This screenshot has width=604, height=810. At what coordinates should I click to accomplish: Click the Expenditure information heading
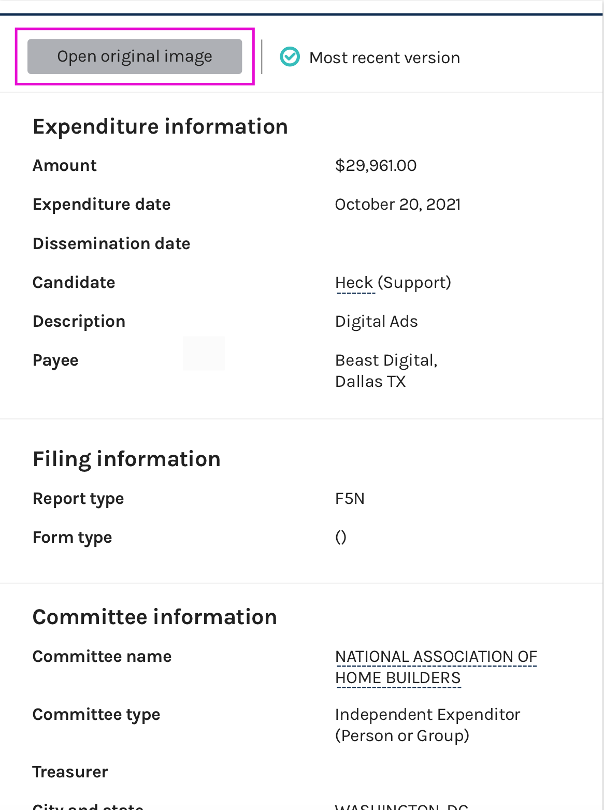160,127
